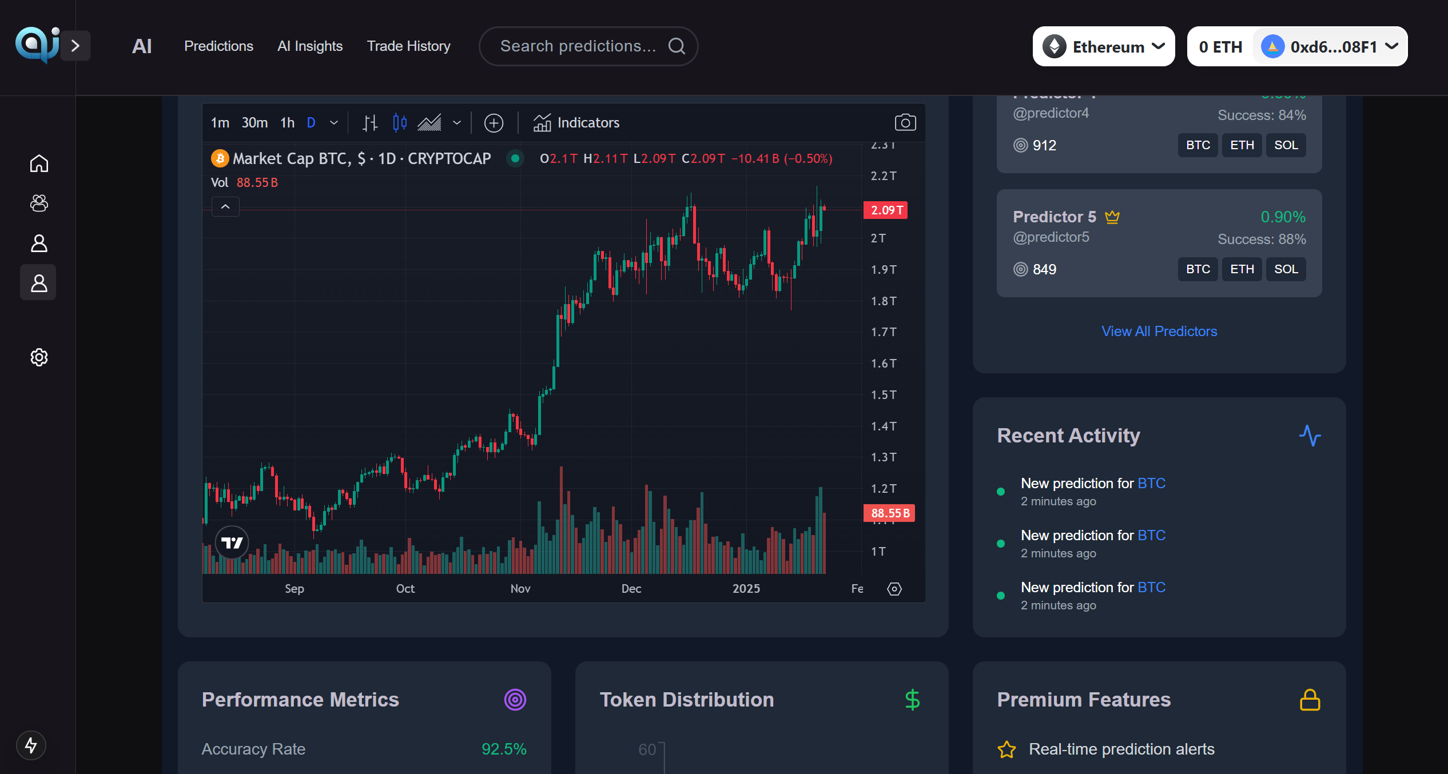
Task: Open BTC link in third activity entry
Action: click(1151, 588)
